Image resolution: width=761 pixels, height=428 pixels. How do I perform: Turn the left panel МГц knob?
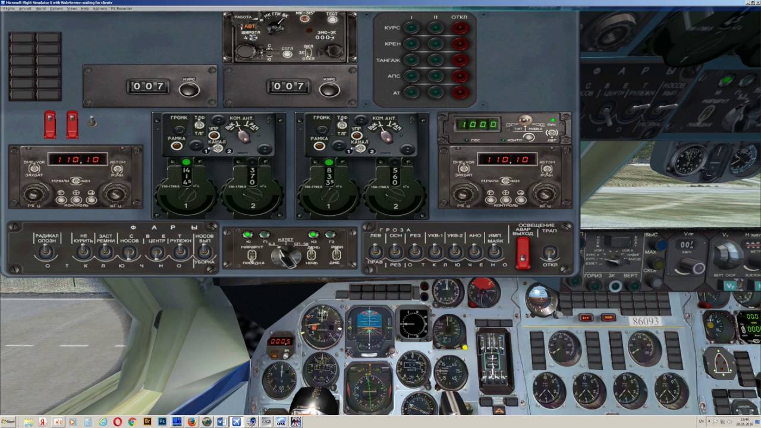pyautogui.click(x=34, y=194)
